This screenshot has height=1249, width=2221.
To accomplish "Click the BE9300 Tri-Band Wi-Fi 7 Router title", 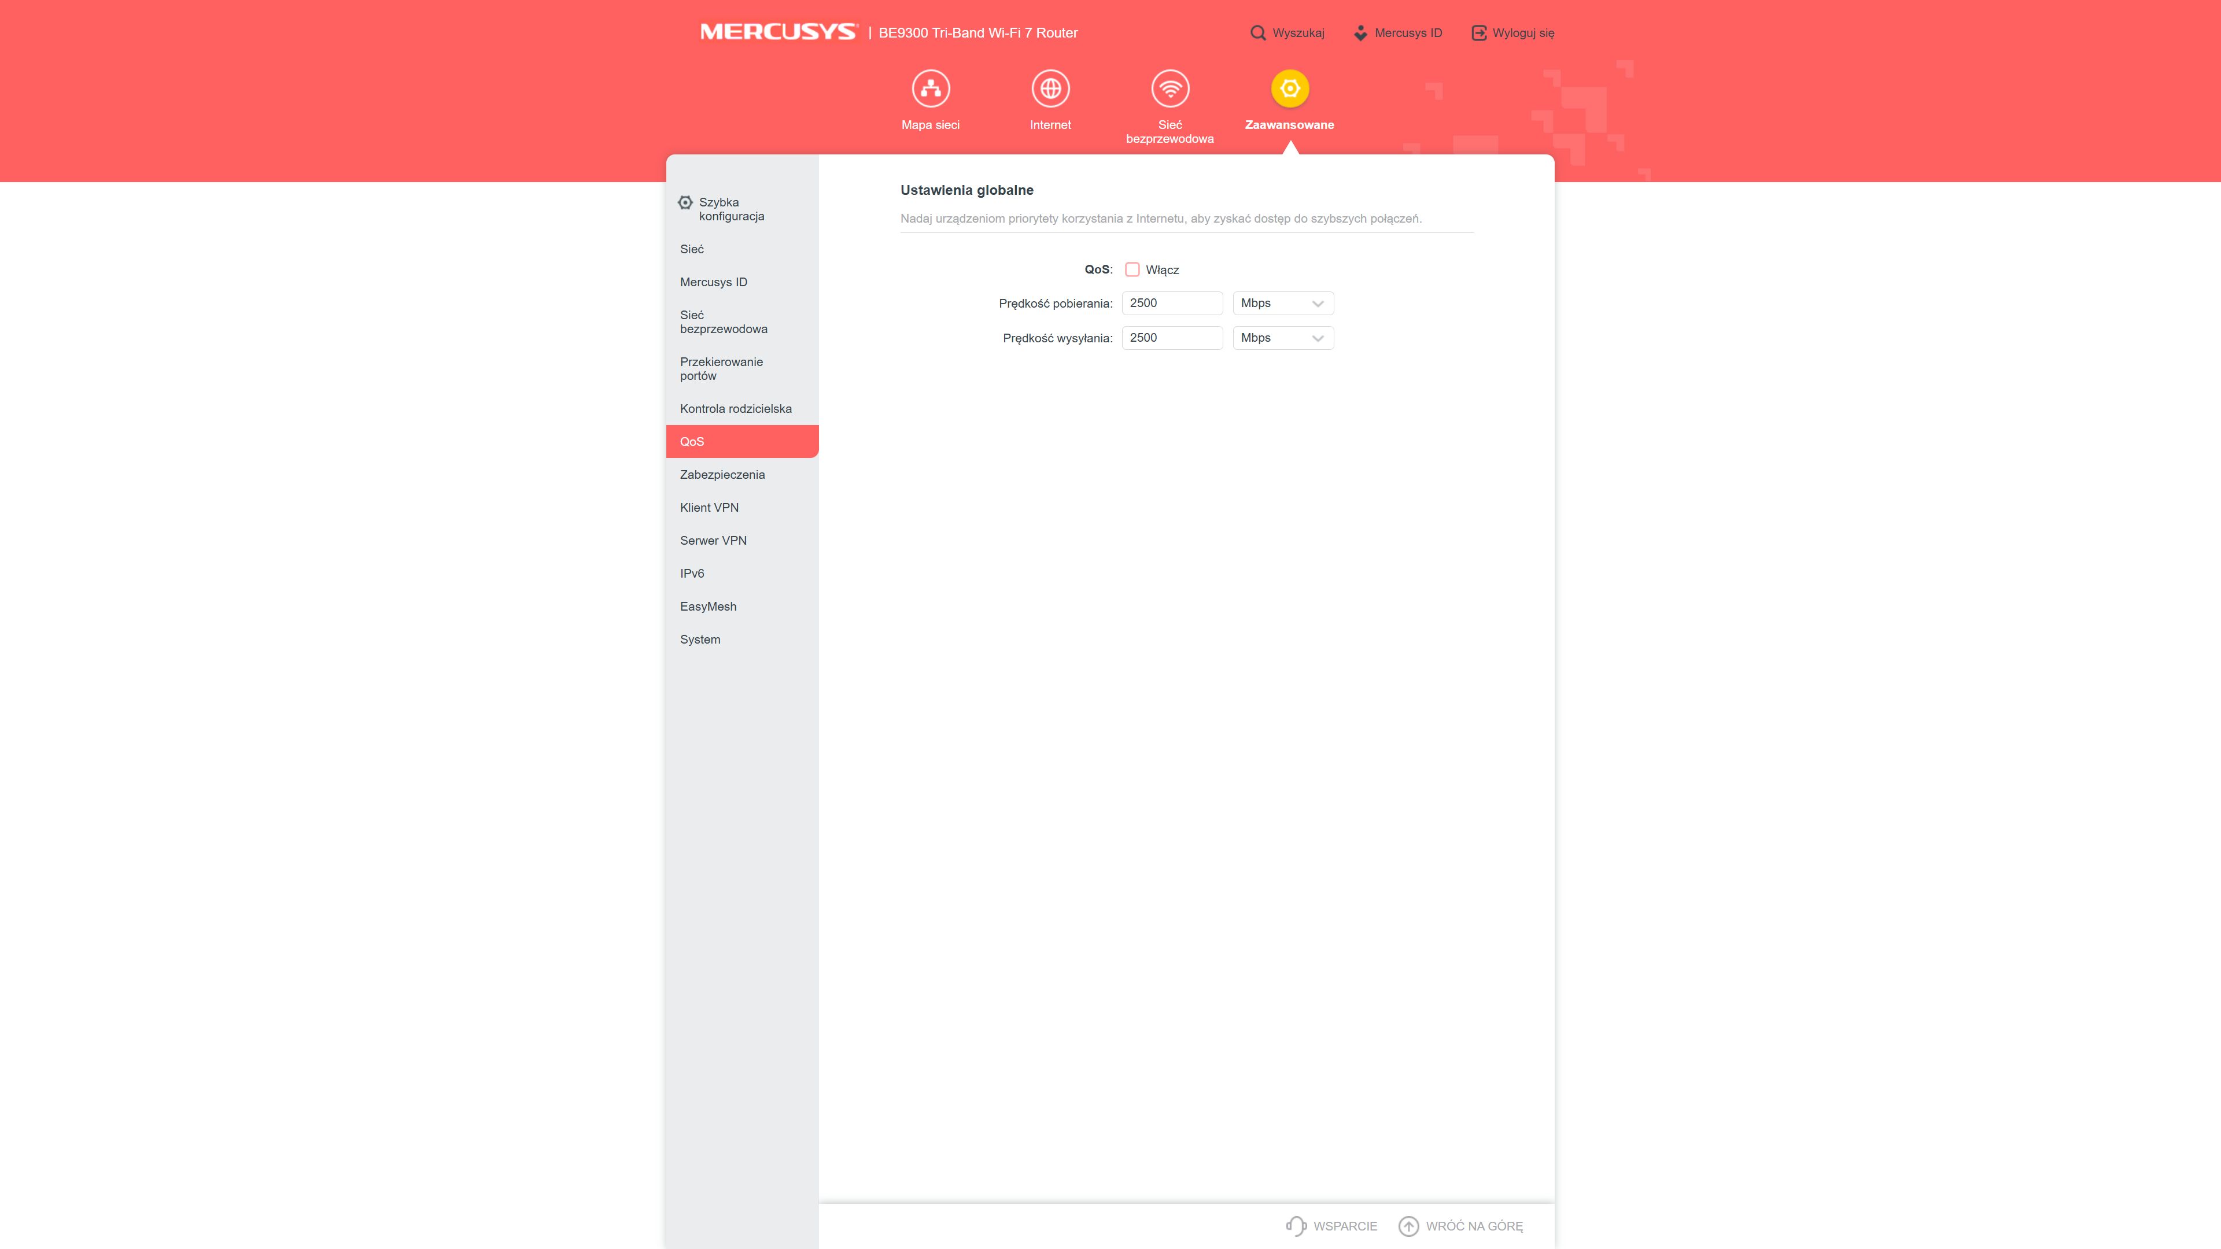I will (977, 33).
